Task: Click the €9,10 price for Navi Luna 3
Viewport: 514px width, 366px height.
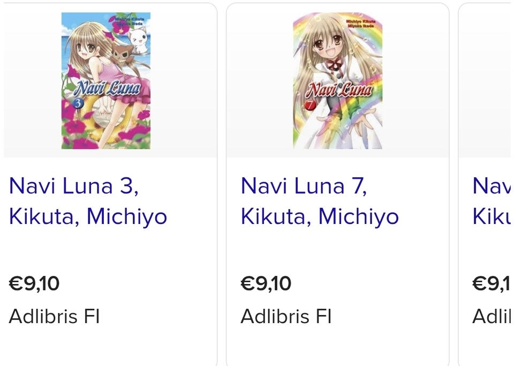Action: click(34, 283)
